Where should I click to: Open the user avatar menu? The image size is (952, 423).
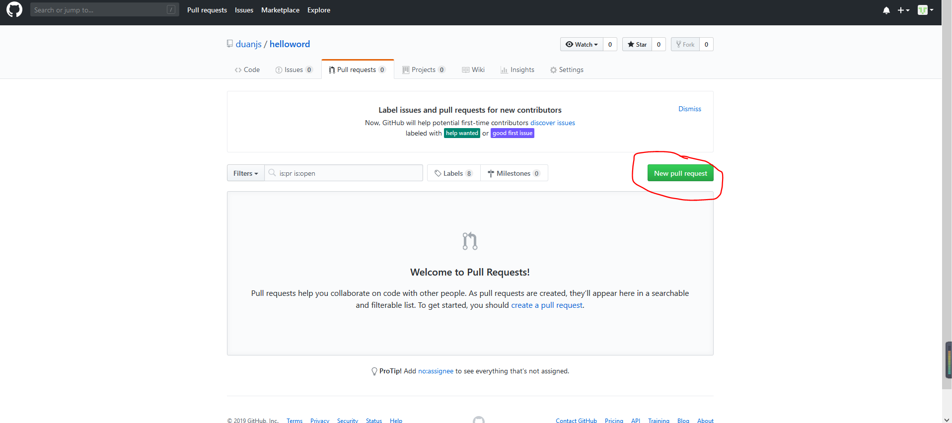[925, 10]
